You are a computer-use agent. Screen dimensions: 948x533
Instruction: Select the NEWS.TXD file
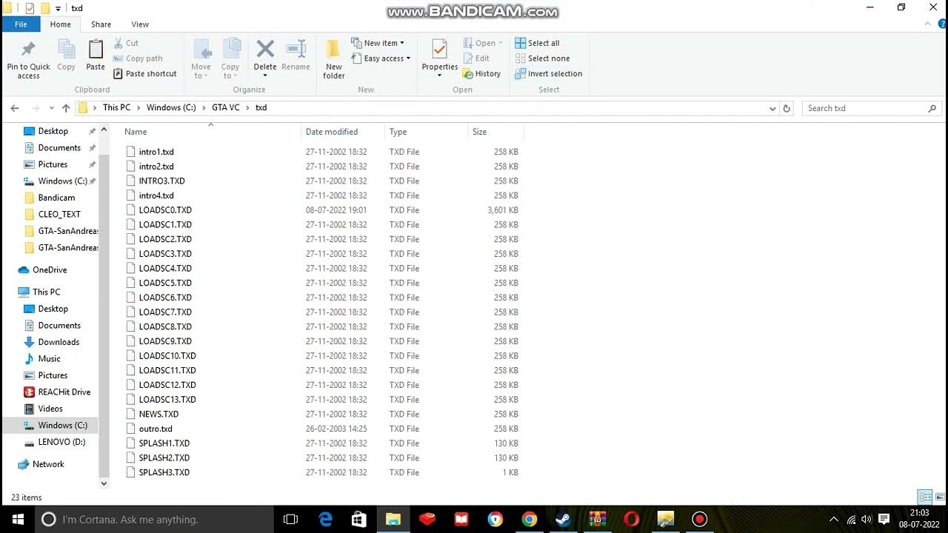(x=158, y=414)
